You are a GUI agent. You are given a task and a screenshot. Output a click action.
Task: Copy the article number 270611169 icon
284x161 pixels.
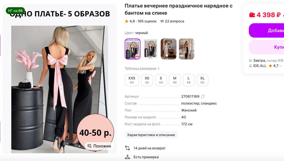[x=203, y=97]
